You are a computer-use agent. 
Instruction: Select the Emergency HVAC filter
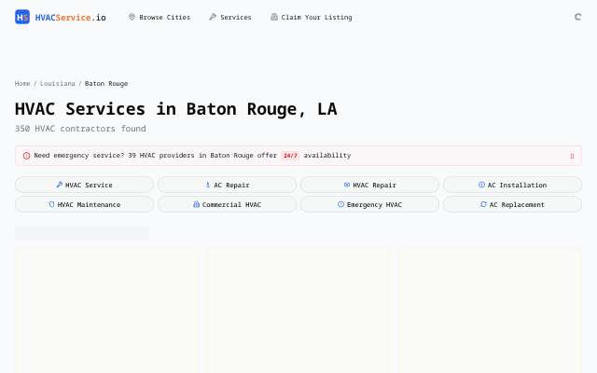click(369, 204)
